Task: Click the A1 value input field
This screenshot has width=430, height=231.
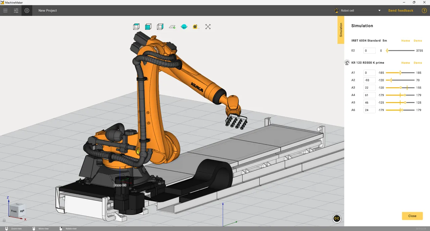Action: [369, 73]
